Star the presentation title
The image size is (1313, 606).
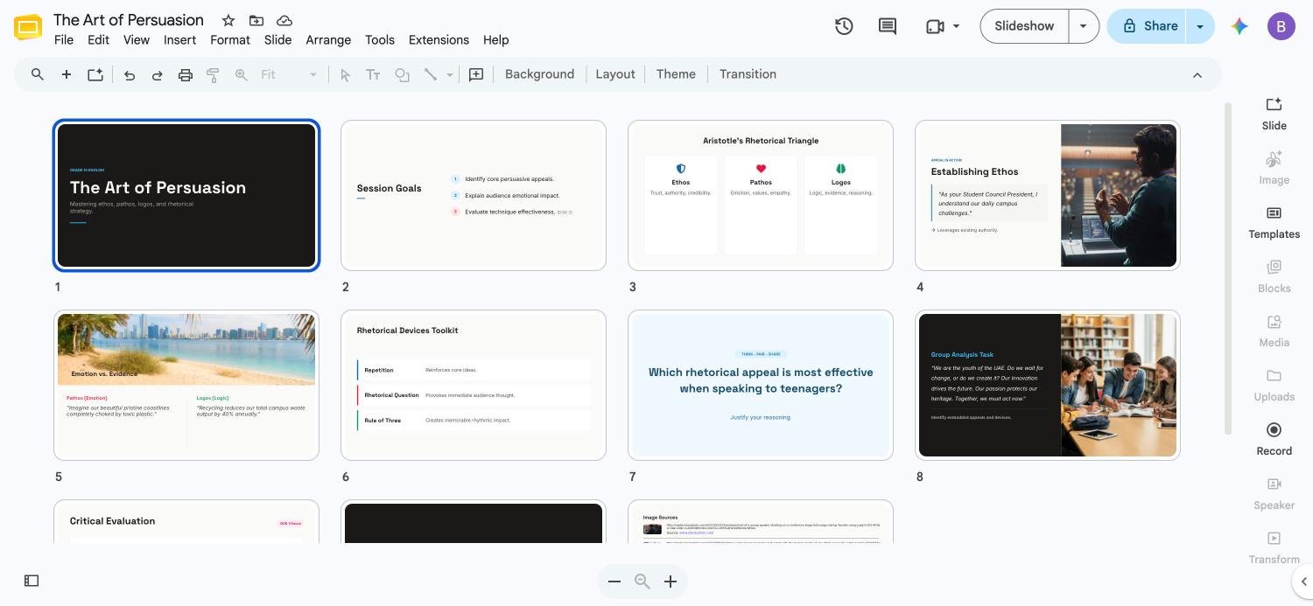[x=228, y=20]
